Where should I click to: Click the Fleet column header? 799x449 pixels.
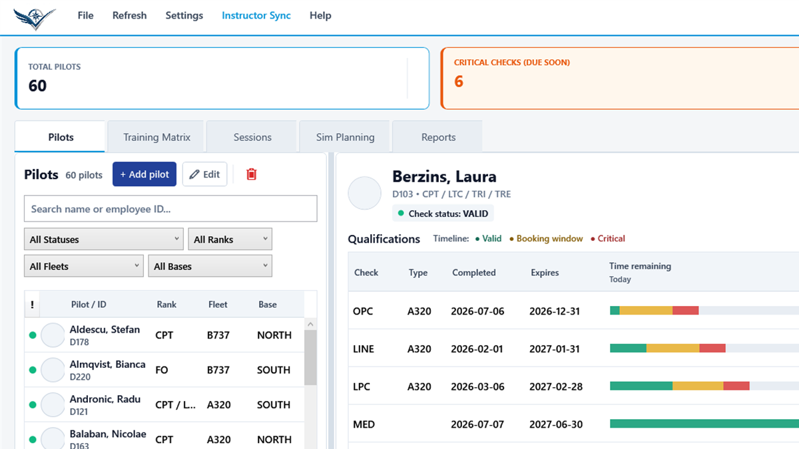click(x=218, y=305)
